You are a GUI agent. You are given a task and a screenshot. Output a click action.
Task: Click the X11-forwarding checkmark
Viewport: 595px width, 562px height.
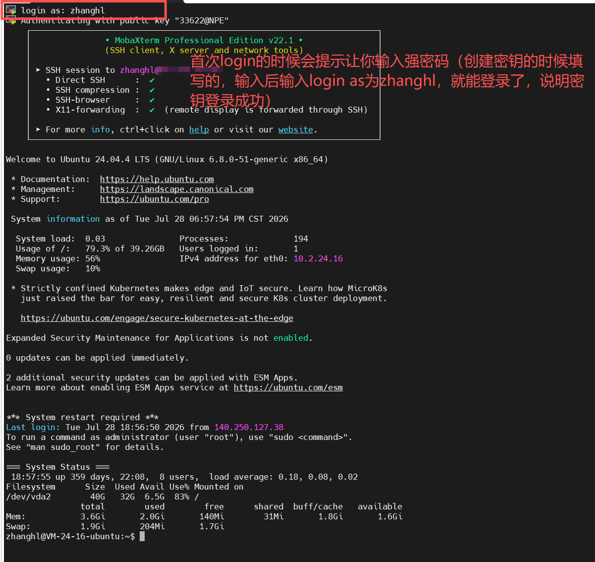click(152, 110)
